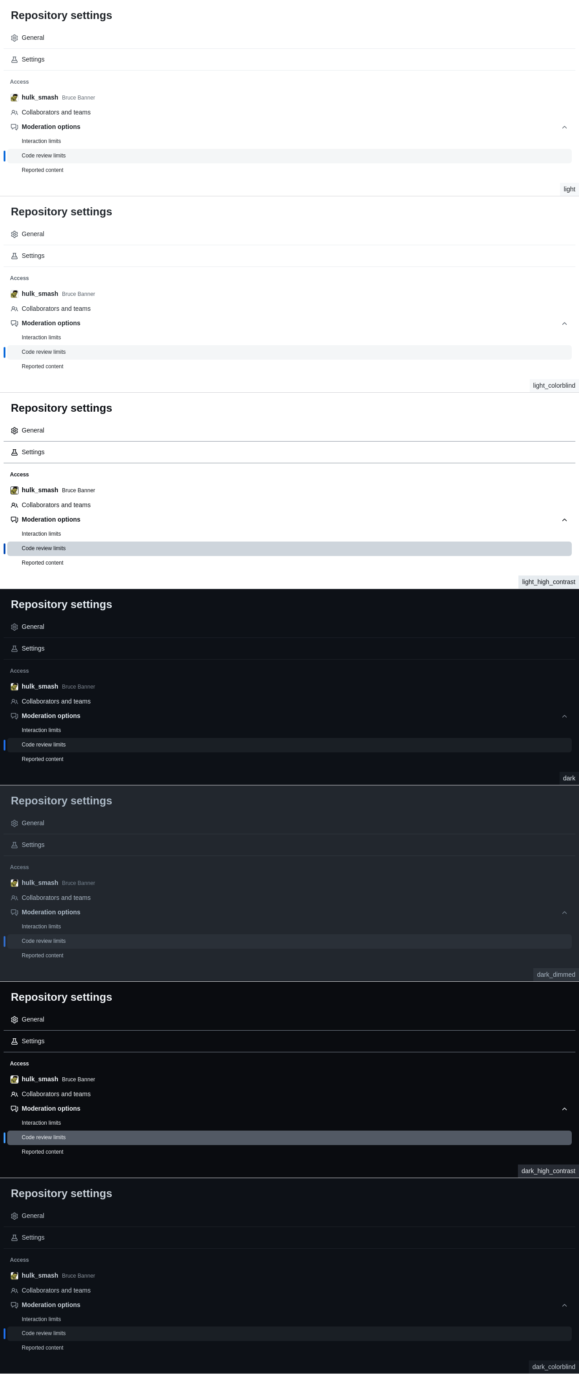This screenshot has height=1374, width=579.
Task: Click hulk_smash avatar in the light theme panel
Action: pyautogui.click(x=14, y=98)
